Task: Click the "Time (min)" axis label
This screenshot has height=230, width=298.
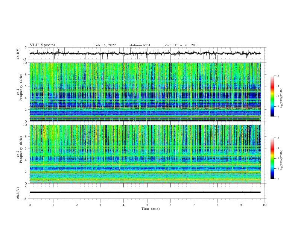Action: pyautogui.click(x=151, y=209)
